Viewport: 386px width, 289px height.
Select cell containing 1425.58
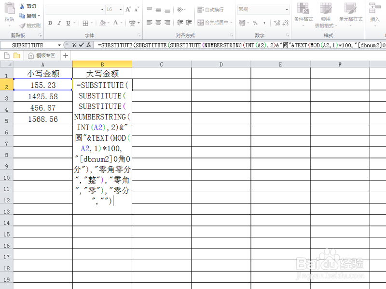(x=43, y=96)
